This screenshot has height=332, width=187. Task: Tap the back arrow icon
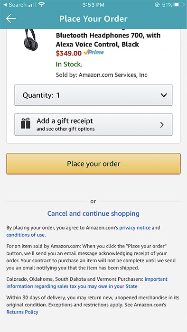point(11,18)
